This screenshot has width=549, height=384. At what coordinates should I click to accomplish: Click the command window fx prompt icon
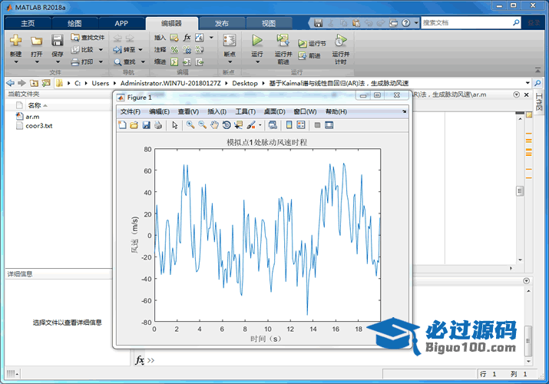click(140, 360)
